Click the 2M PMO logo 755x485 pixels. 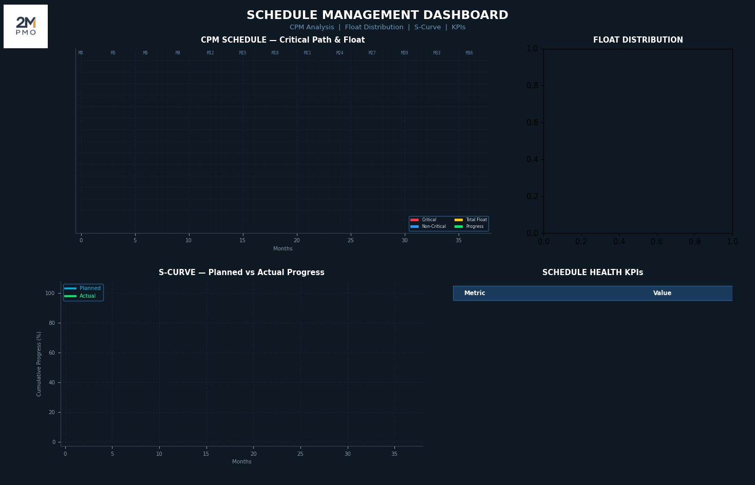(x=26, y=26)
